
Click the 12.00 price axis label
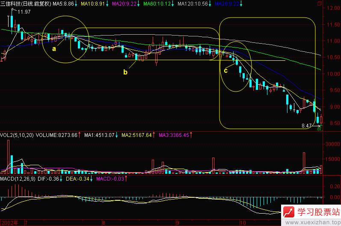[x=333, y=8]
